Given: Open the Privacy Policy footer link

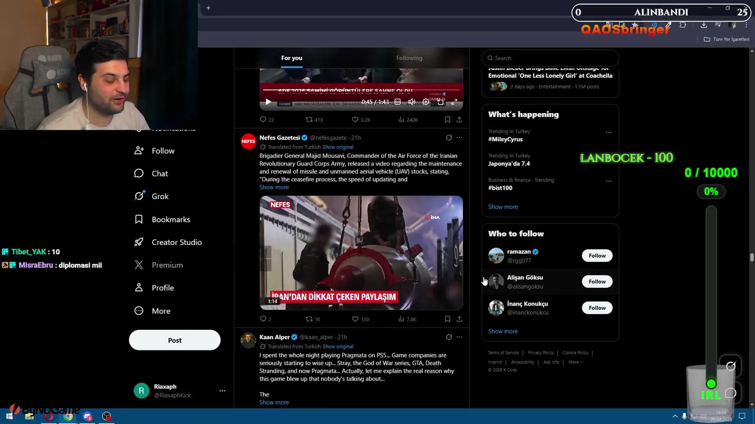Looking at the screenshot, I should point(541,353).
